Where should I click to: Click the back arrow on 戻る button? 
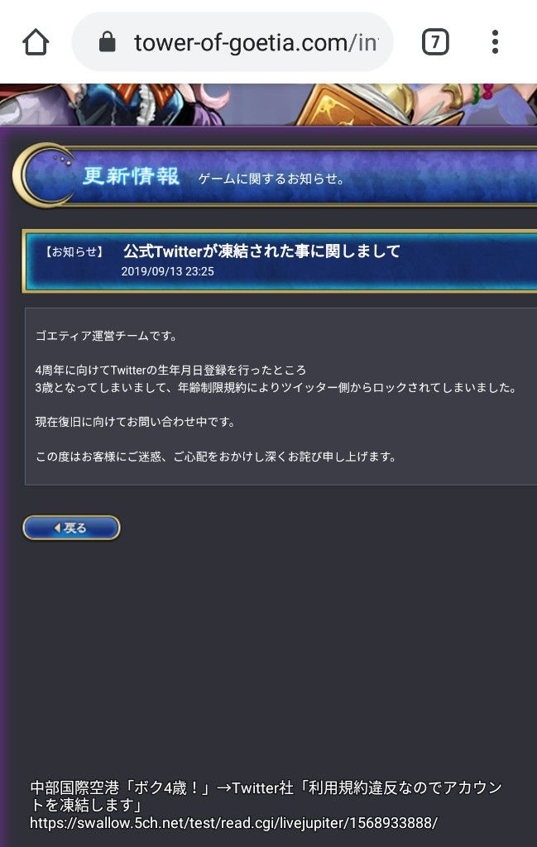coord(57,529)
